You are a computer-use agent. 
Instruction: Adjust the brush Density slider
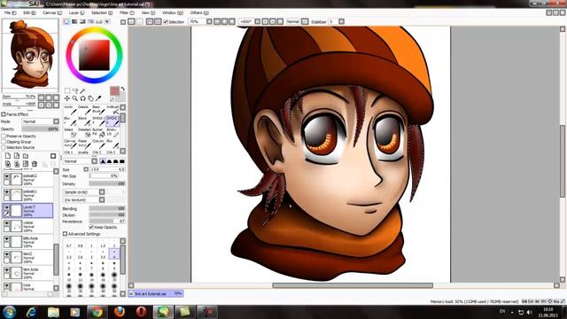107,183
